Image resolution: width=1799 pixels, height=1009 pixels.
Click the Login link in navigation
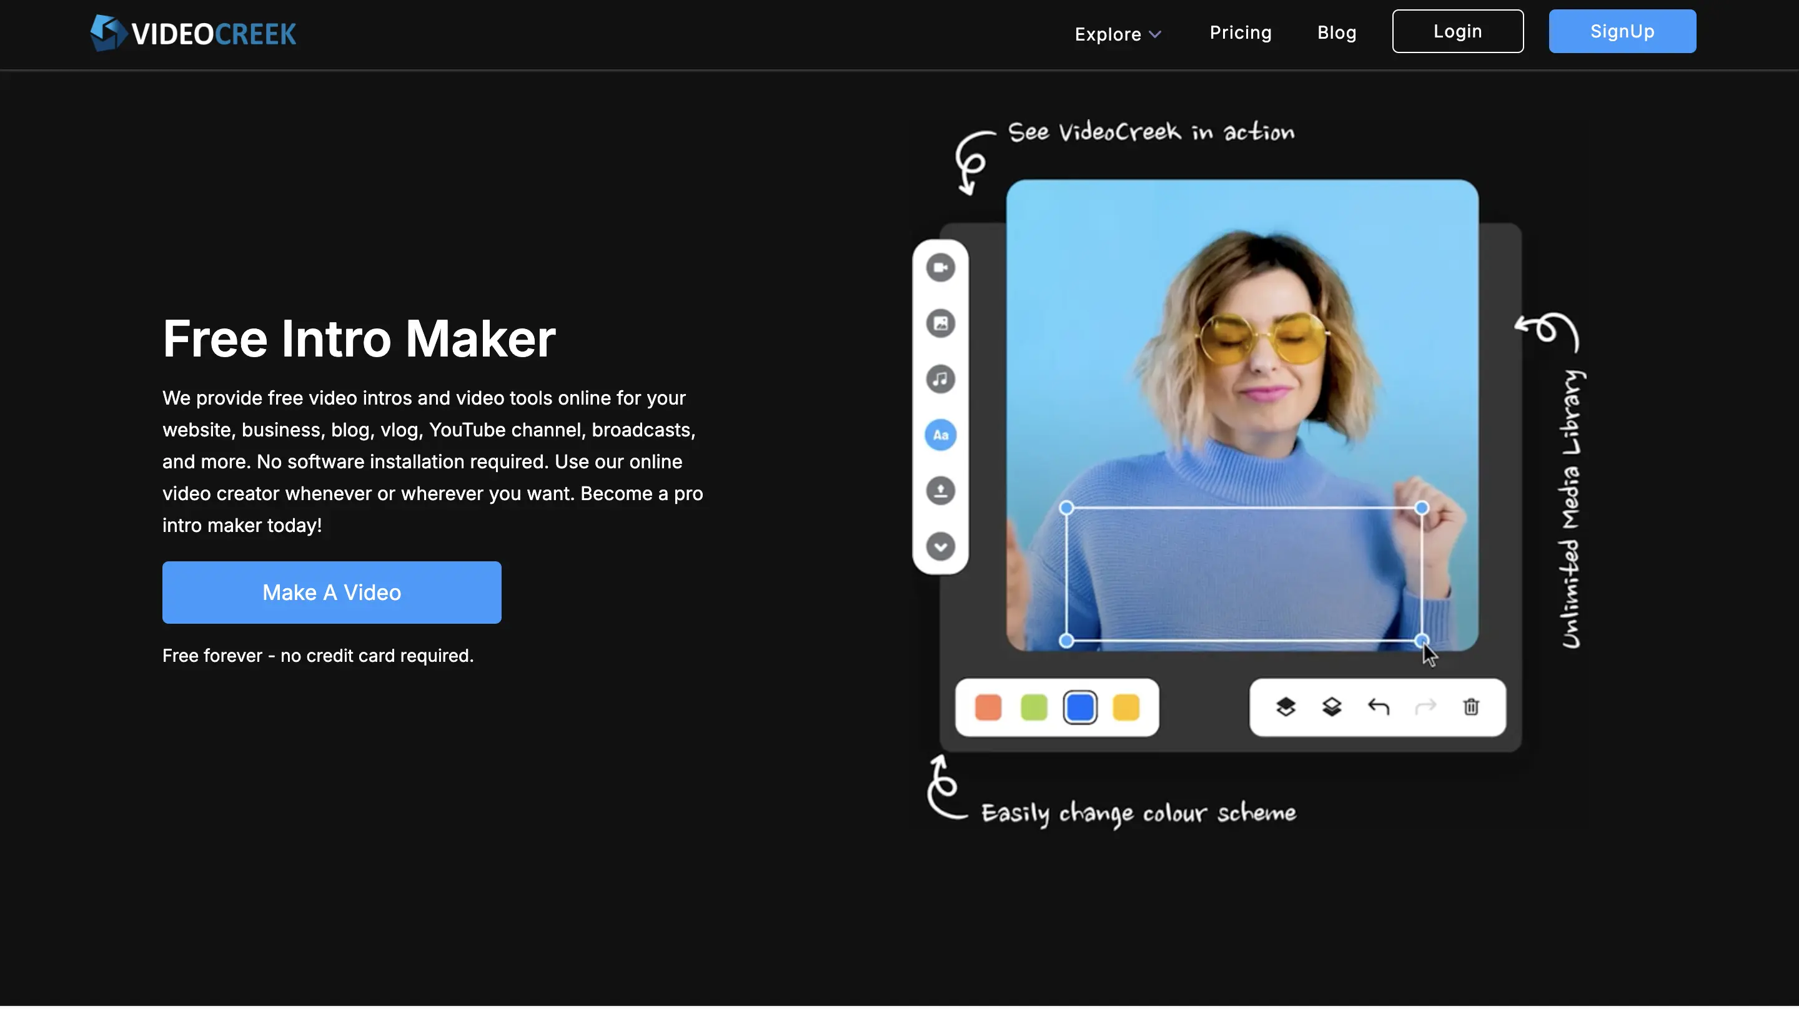(x=1457, y=31)
